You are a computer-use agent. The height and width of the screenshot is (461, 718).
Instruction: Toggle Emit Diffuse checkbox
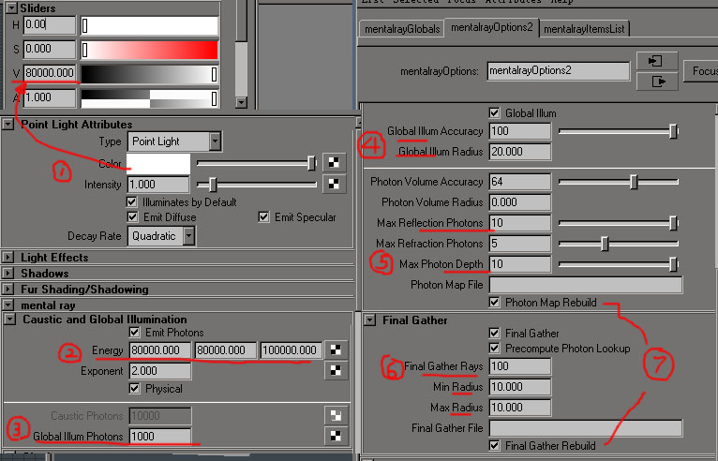tap(132, 217)
